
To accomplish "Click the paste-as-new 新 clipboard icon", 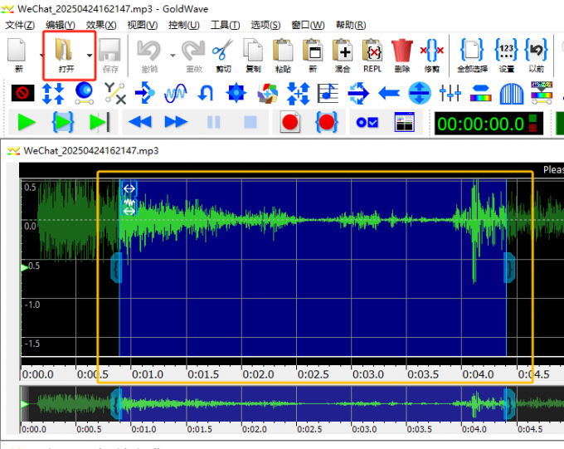I will tap(313, 50).
